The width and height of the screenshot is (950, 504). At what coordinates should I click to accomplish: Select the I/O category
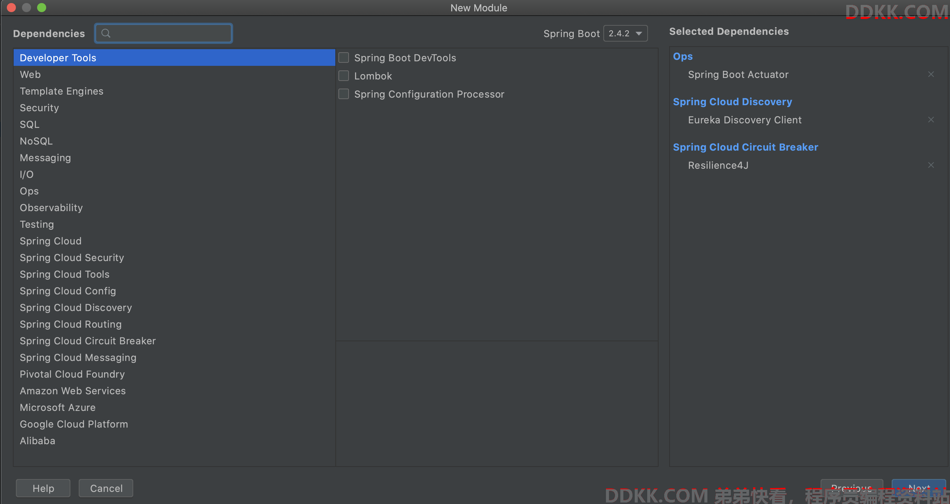tap(174, 174)
